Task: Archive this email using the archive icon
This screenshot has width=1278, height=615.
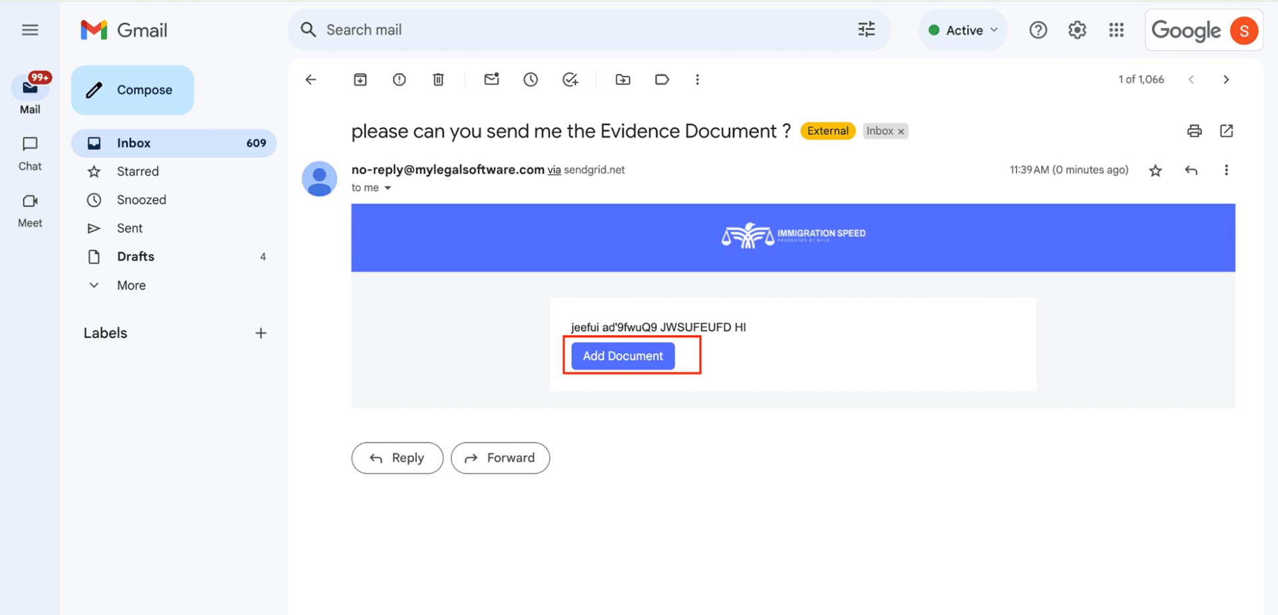Action: 360,80
